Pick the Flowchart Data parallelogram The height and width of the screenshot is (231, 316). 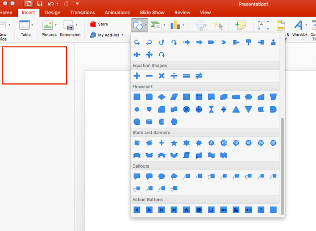174,97
